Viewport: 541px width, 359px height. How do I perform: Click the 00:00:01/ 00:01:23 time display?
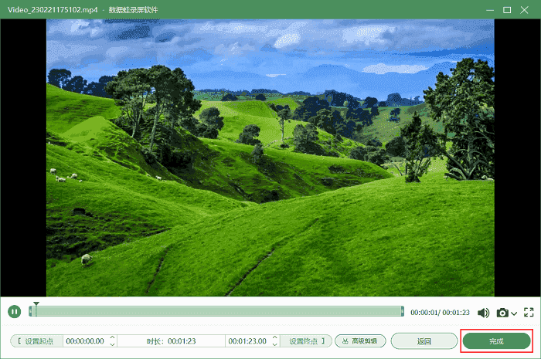(440, 313)
